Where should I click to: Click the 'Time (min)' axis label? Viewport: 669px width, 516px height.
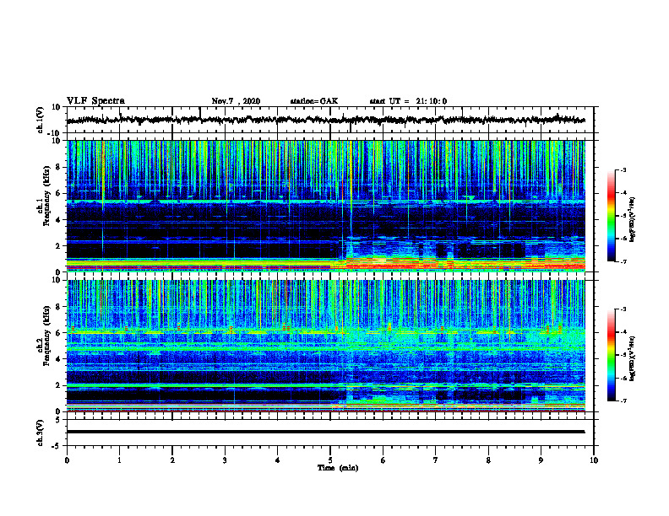[338, 468]
